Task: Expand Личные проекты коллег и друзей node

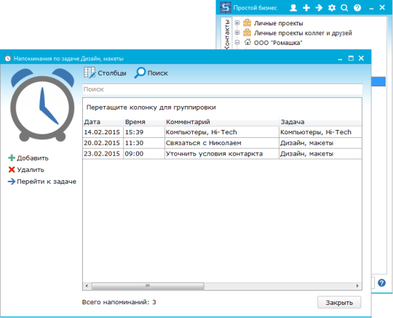Action: tap(237, 33)
